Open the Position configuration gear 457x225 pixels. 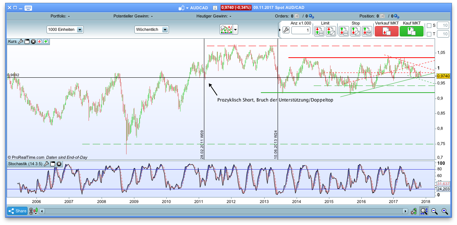(x=396, y=16)
